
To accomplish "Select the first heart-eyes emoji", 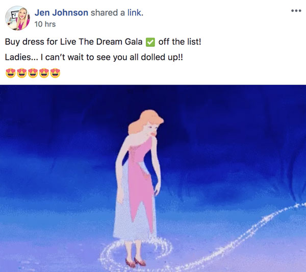I will 11,73.
